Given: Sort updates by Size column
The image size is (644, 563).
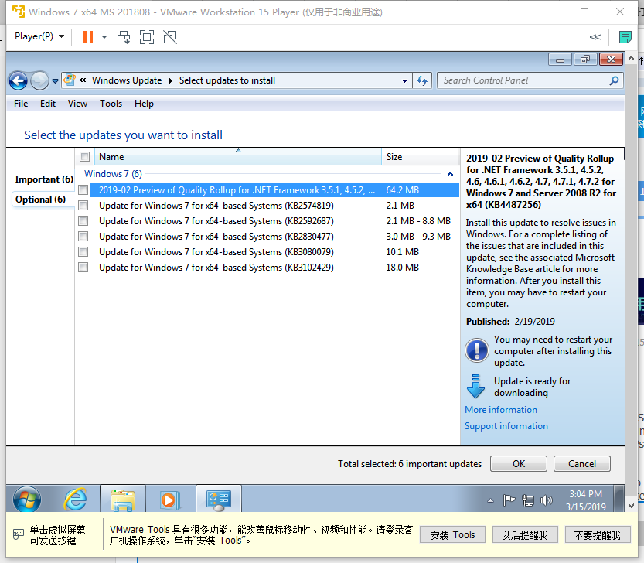Looking at the screenshot, I should click(x=420, y=156).
